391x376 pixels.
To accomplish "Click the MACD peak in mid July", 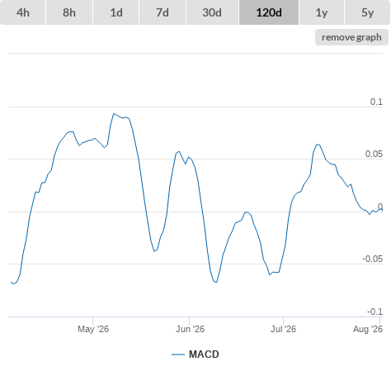I will (x=318, y=145).
